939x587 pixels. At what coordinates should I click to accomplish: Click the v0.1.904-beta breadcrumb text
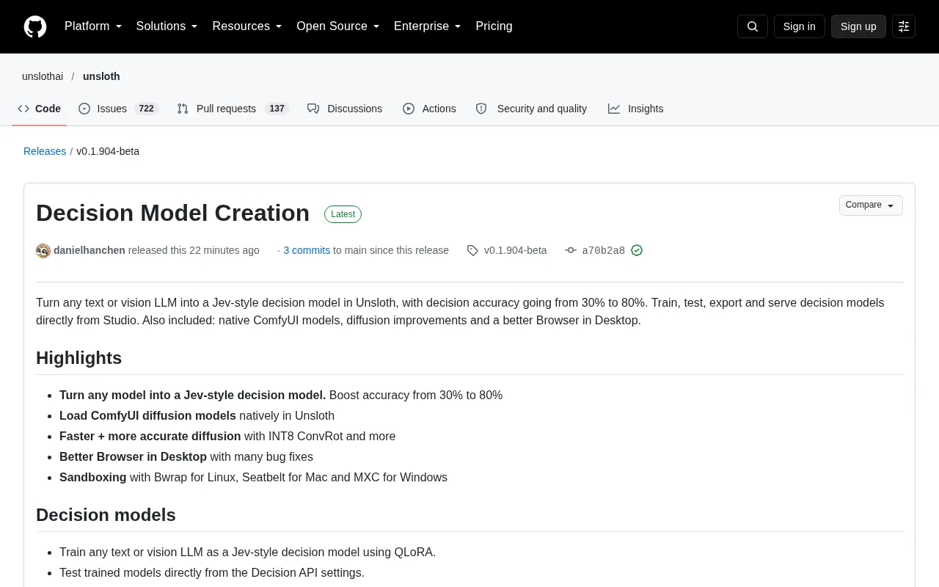tap(108, 151)
